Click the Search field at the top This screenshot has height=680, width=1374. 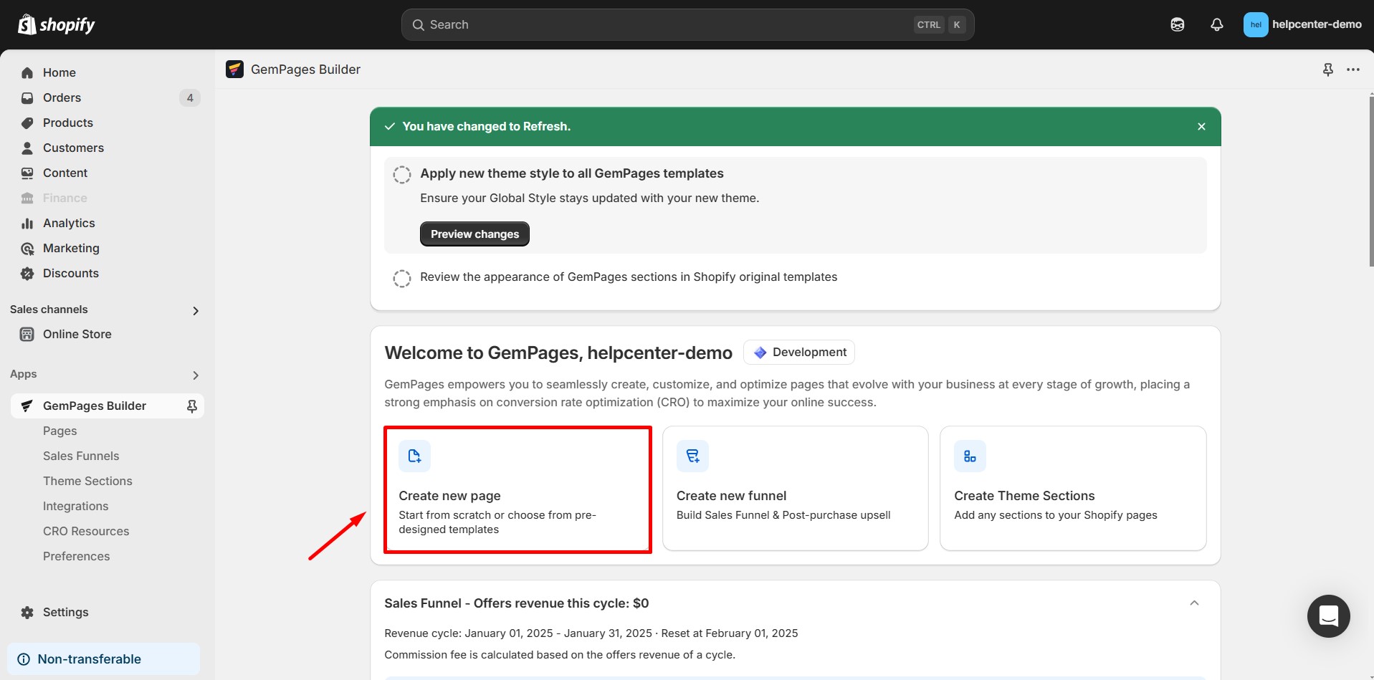click(x=687, y=24)
